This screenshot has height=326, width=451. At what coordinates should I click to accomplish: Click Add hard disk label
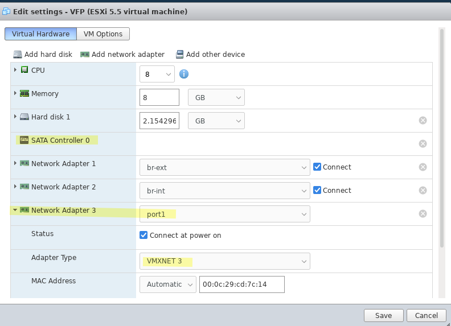tap(48, 55)
